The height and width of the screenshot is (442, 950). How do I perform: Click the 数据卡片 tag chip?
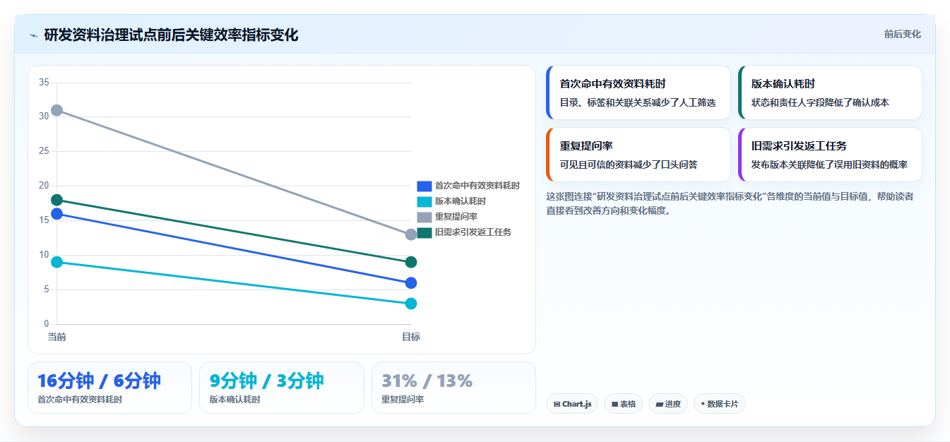coord(719,404)
